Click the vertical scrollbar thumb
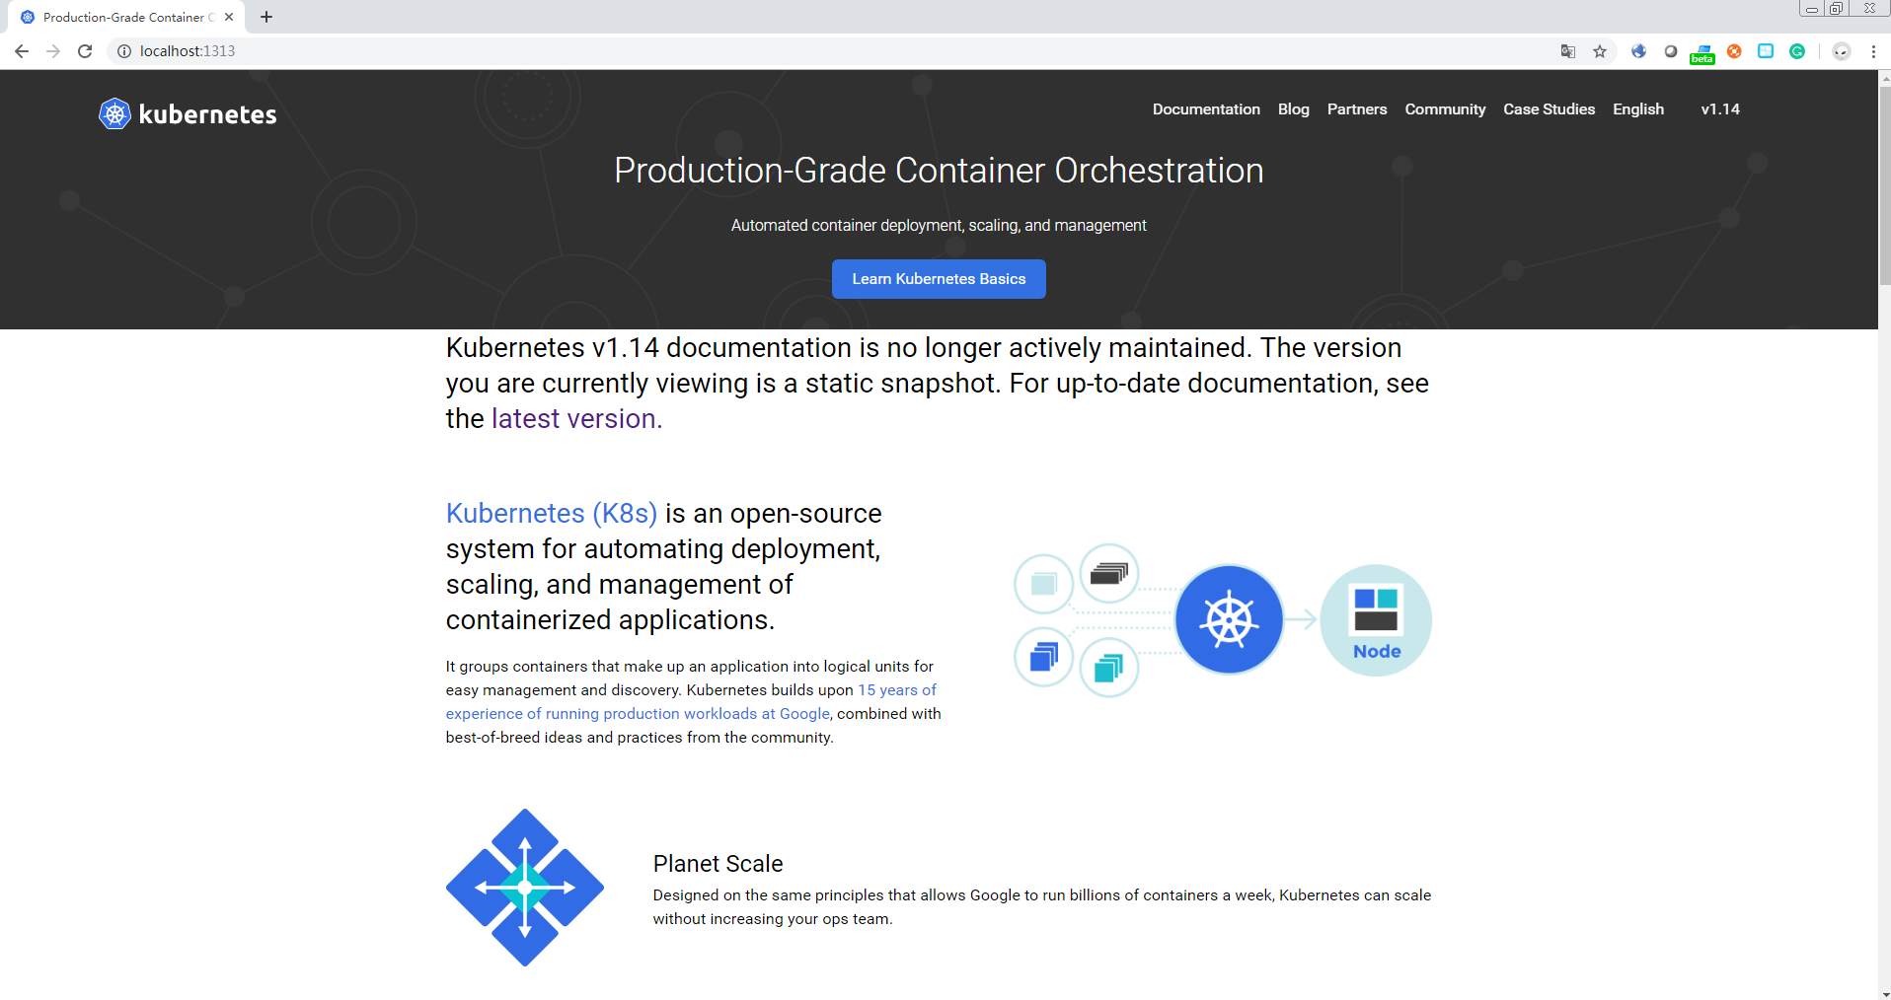Screen dimensions: 1891x1000 1884,184
